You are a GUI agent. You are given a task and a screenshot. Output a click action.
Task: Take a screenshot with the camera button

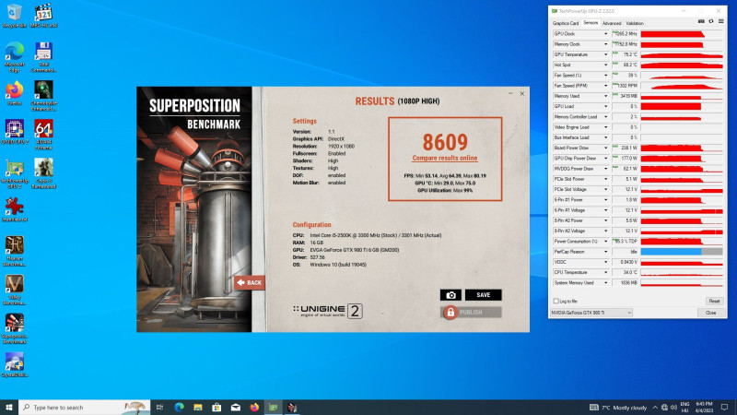pyautogui.click(x=450, y=295)
